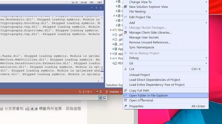Toggle the Output panel auto-hide pin

pyautogui.click(x=96, y=8)
